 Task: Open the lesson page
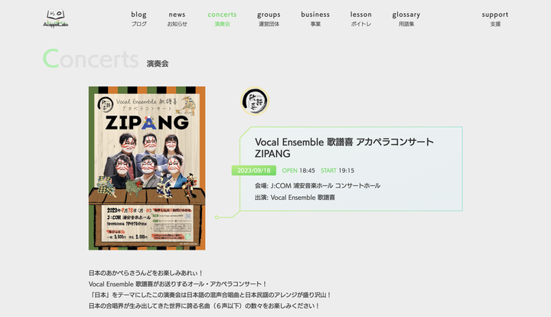click(361, 18)
